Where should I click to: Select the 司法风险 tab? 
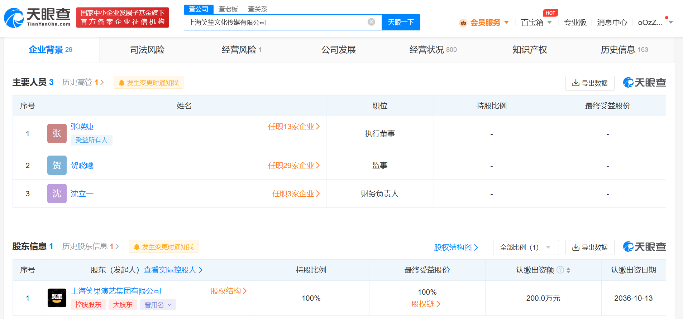[147, 50]
